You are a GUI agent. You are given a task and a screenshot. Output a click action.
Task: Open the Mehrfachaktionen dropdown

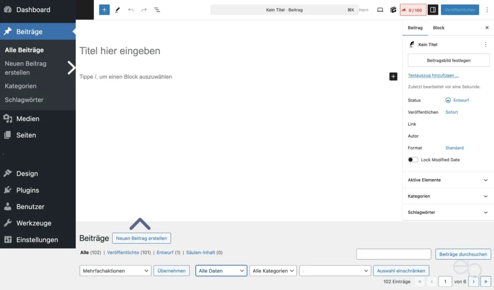pos(115,271)
